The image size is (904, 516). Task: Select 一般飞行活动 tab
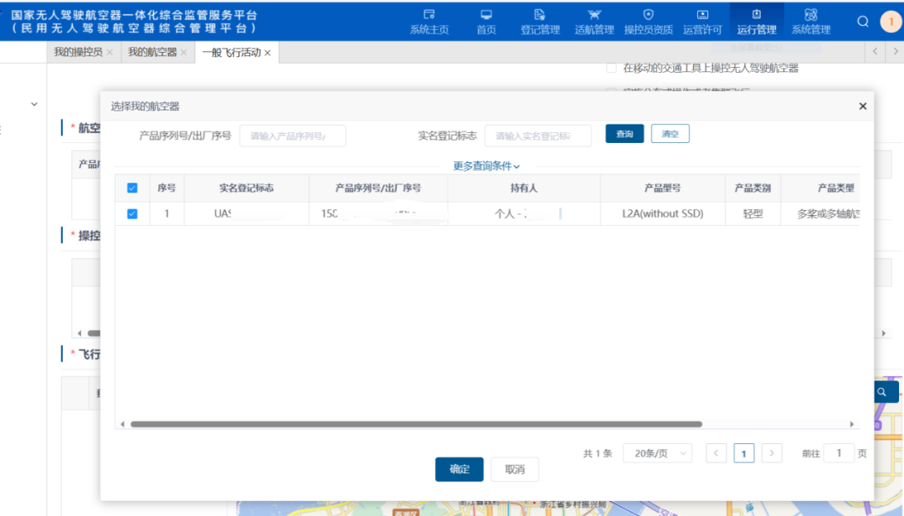231,53
